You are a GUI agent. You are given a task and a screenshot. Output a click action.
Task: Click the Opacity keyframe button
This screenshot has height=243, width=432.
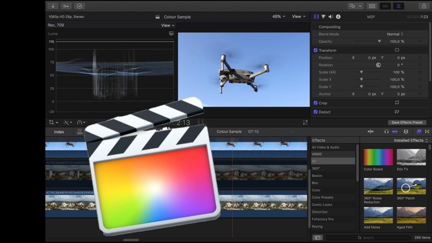point(420,41)
